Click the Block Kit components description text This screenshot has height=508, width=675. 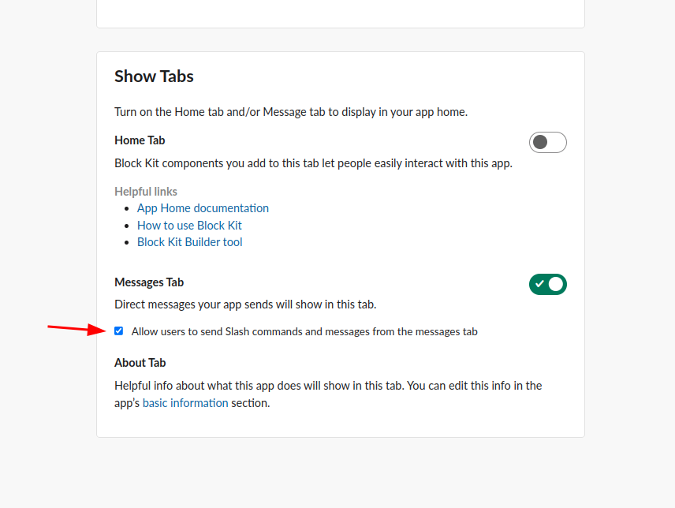coord(313,164)
